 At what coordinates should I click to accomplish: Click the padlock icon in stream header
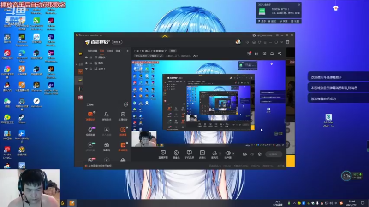click(256, 53)
